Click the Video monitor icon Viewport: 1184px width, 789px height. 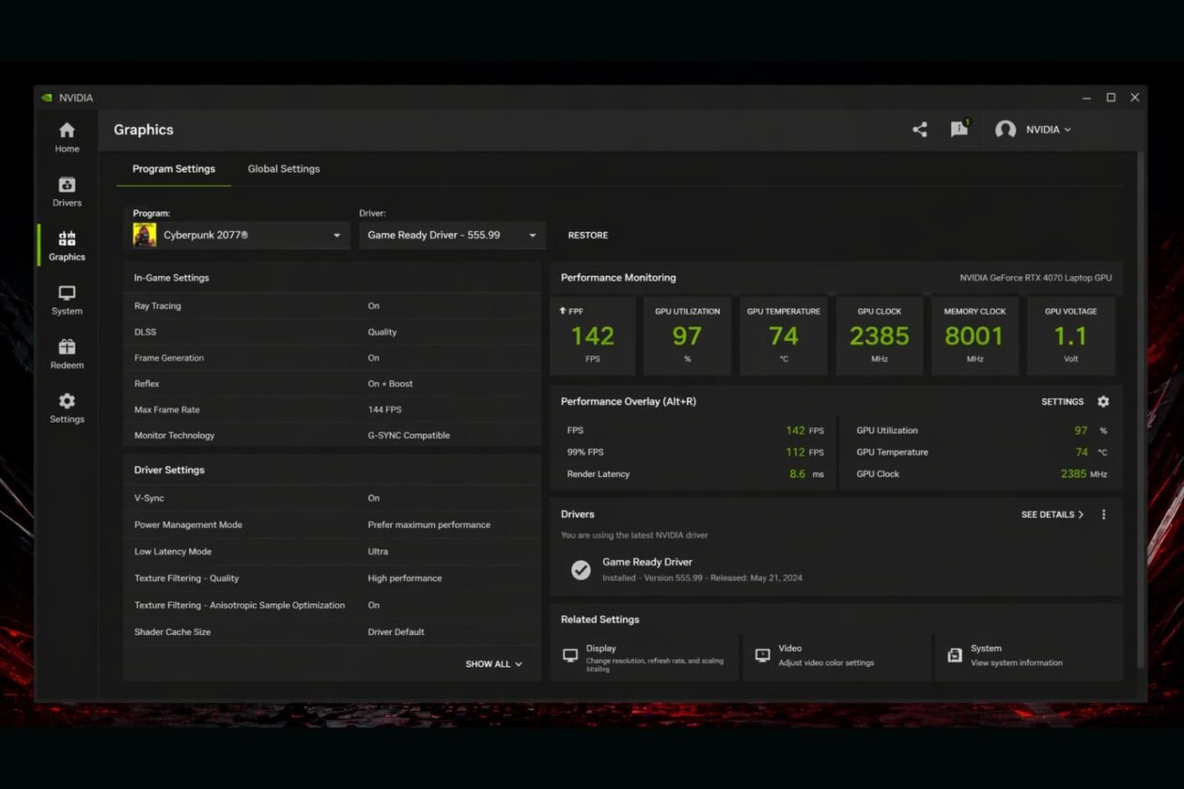click(763, 655)
